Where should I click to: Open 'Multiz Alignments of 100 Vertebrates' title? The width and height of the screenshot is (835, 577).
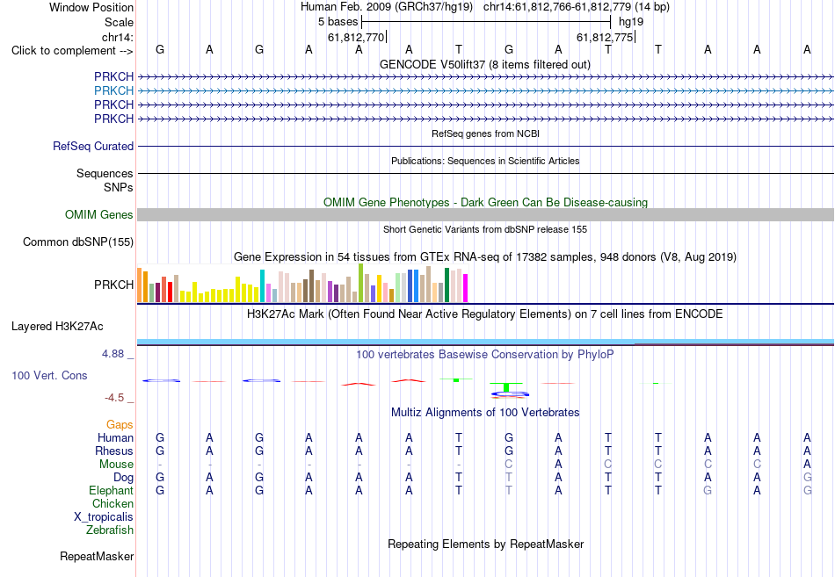pyautogui.click(x=485, y=412)
